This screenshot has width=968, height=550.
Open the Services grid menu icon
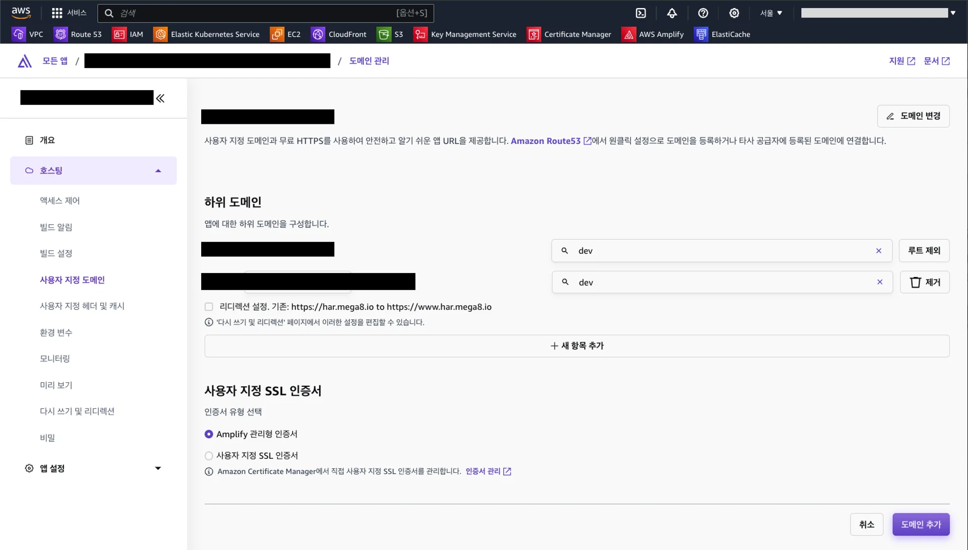tap(57, 13)
